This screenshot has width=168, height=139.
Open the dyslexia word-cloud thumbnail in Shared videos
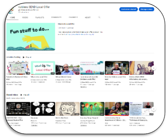click(x=18, y=109)
